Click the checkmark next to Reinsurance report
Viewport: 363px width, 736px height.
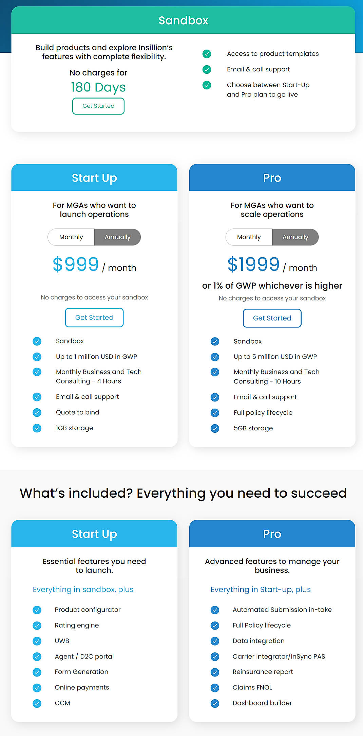(215, 672)
